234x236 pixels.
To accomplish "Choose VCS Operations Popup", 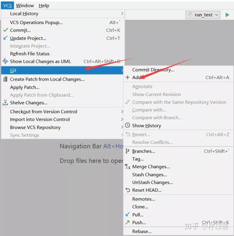I will click(63, 22).
